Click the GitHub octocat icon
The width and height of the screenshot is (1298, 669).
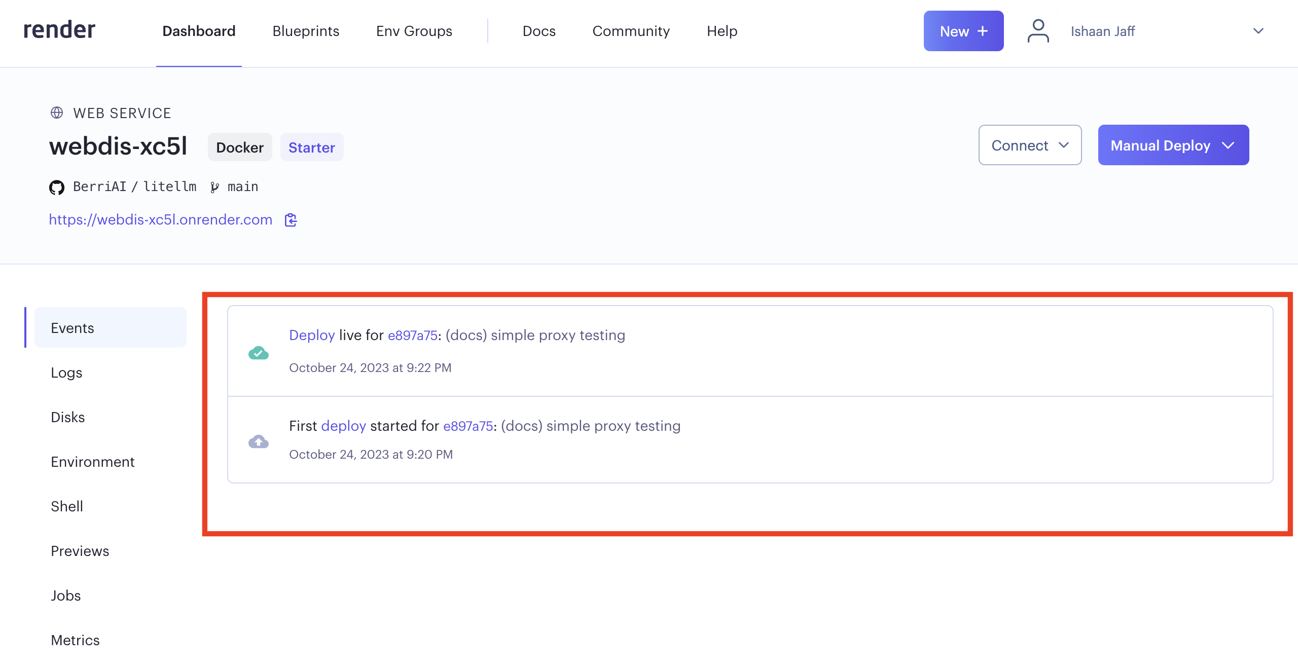[x=57, y=188]
